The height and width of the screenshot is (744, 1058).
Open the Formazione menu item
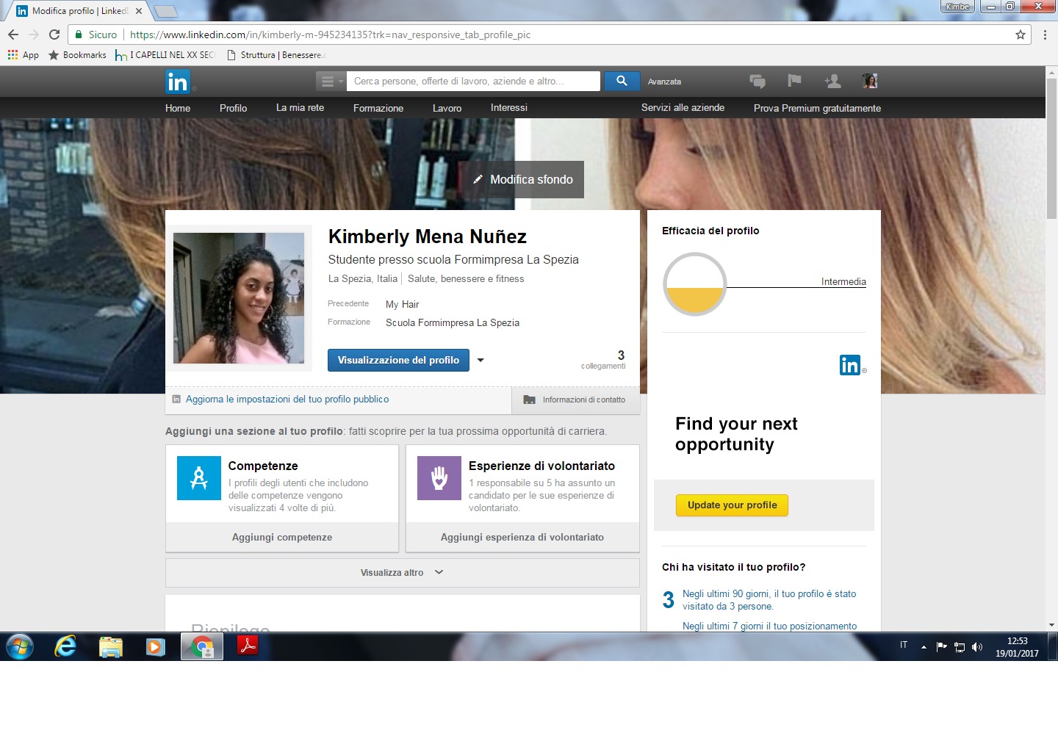(x=378, y=108)
